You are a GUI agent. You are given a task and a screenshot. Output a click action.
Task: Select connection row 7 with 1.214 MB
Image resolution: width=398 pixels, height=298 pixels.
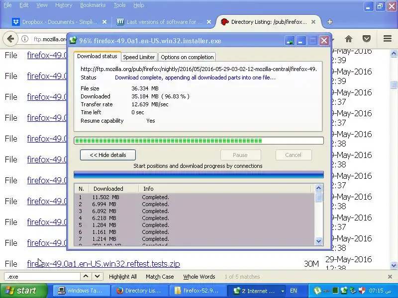coord(195,239)
